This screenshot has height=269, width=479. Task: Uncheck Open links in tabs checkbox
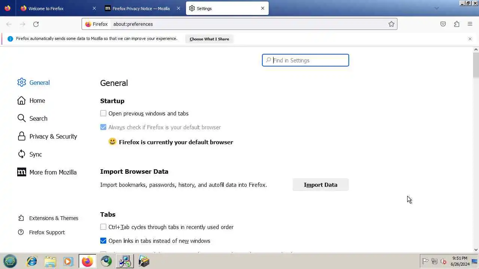click(103, 241)
